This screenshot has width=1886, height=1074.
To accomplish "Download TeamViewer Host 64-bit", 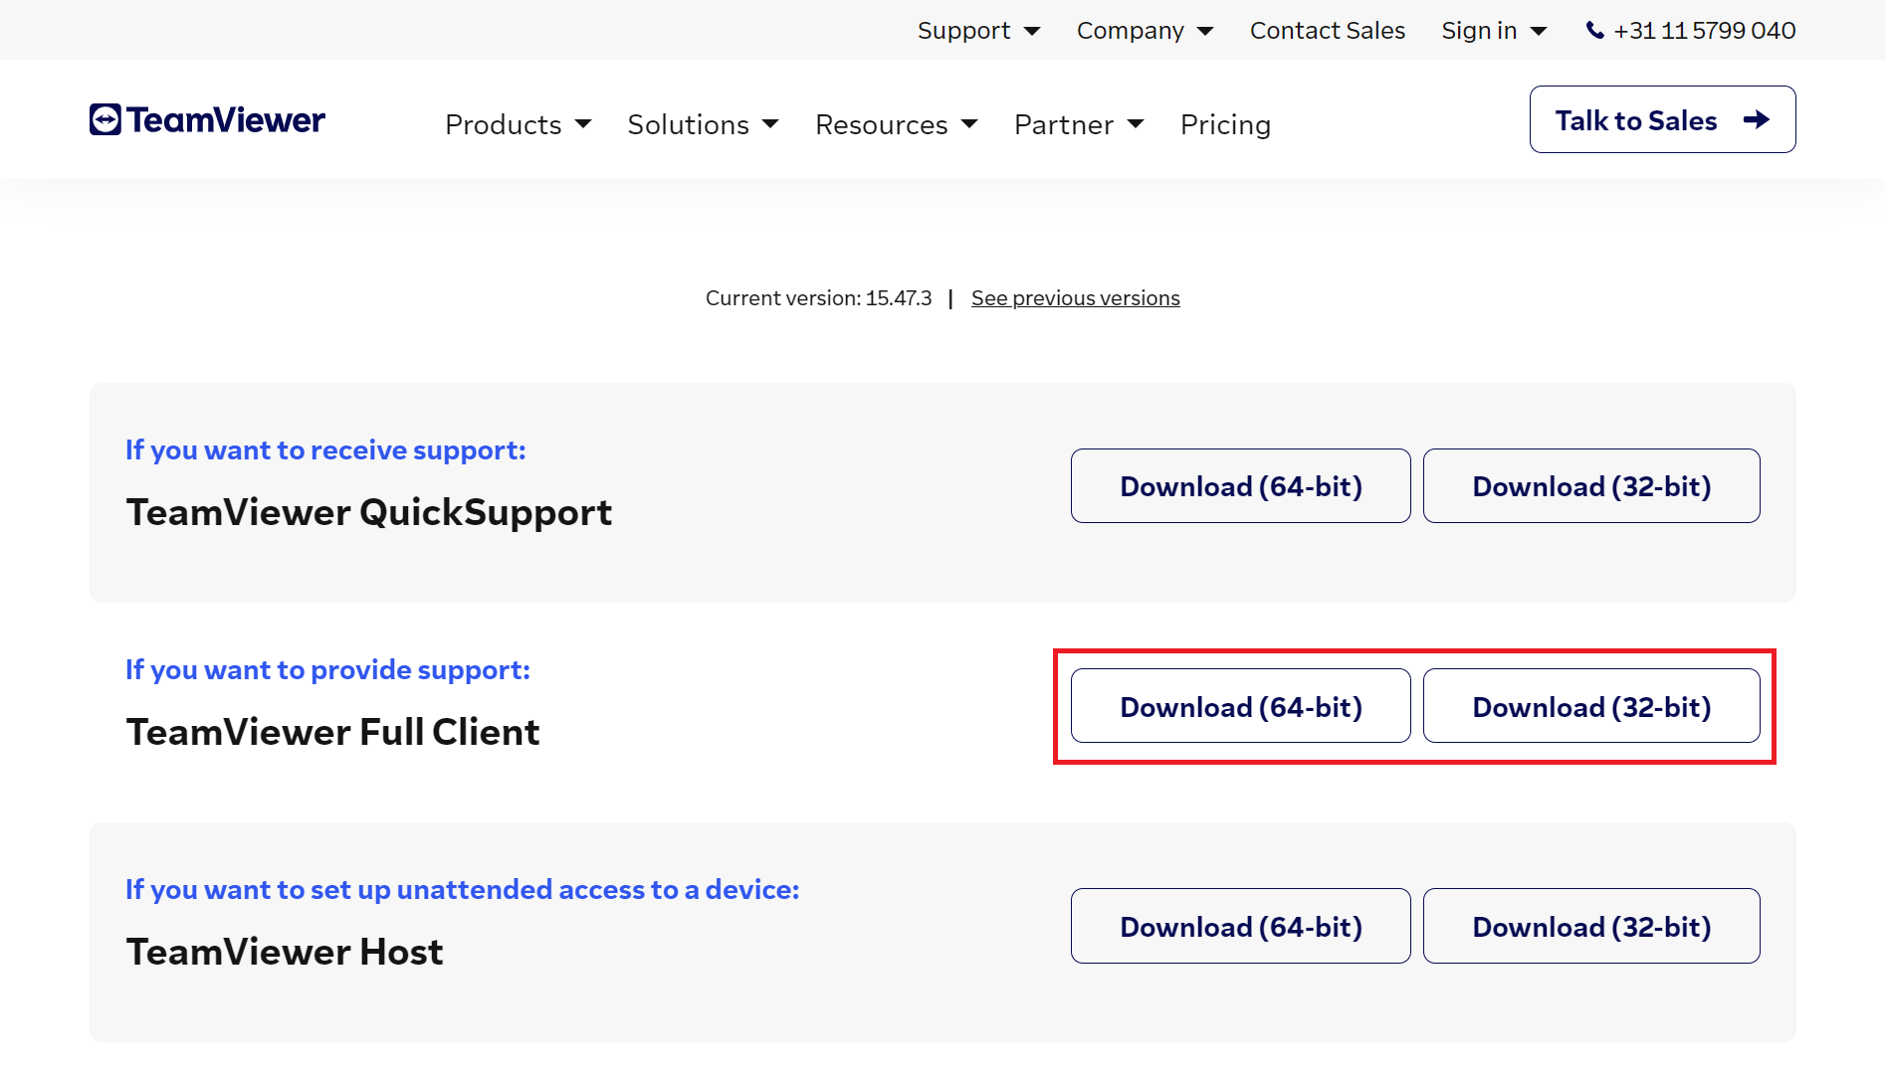I will pos(1241,926).
